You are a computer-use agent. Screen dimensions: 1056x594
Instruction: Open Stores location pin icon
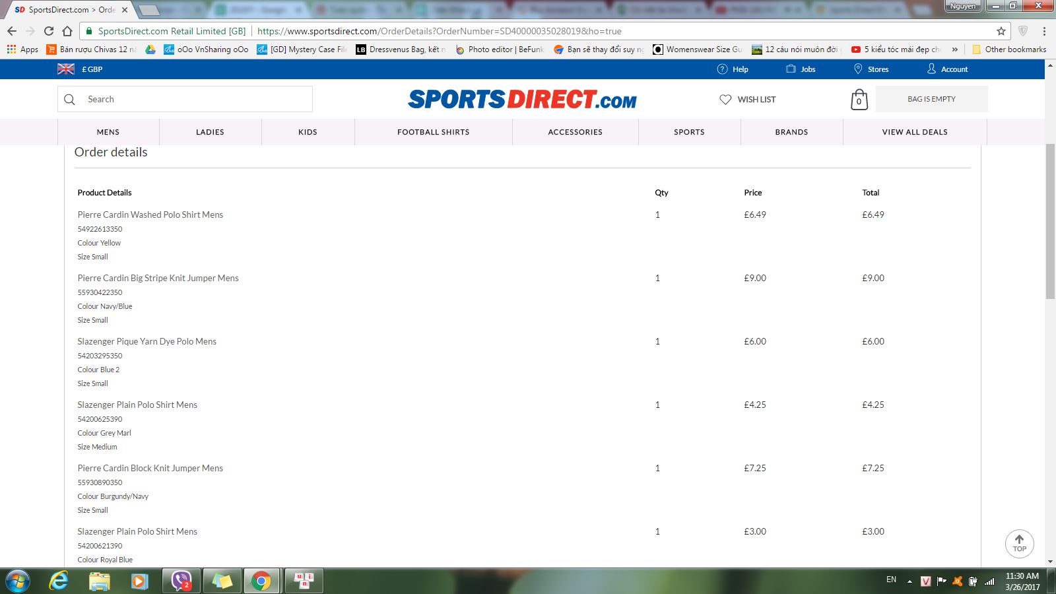coord(858,69)
